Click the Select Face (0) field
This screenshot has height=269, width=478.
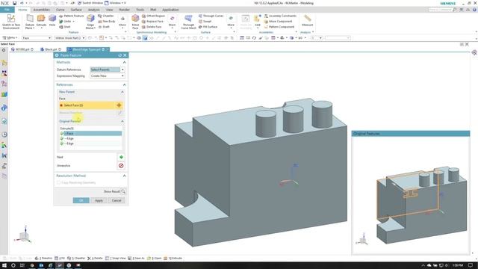tap(91, 105)
